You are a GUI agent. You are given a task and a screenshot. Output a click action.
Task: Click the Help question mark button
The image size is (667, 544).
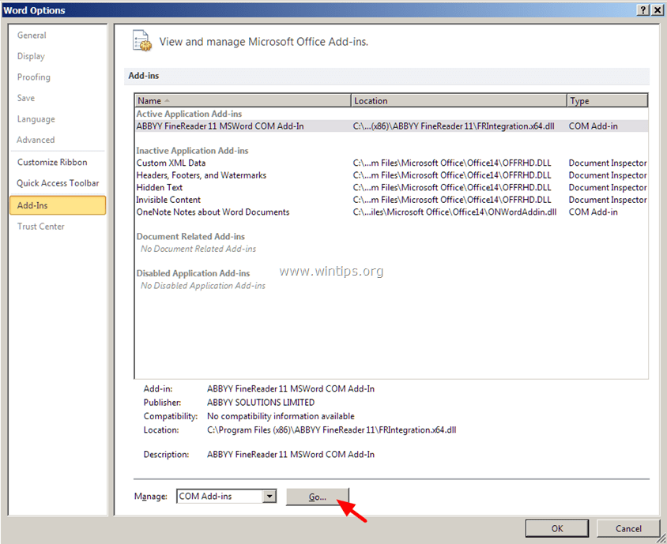643,10
